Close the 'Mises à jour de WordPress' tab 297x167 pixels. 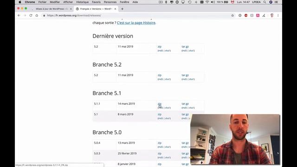tap(71, 9)
